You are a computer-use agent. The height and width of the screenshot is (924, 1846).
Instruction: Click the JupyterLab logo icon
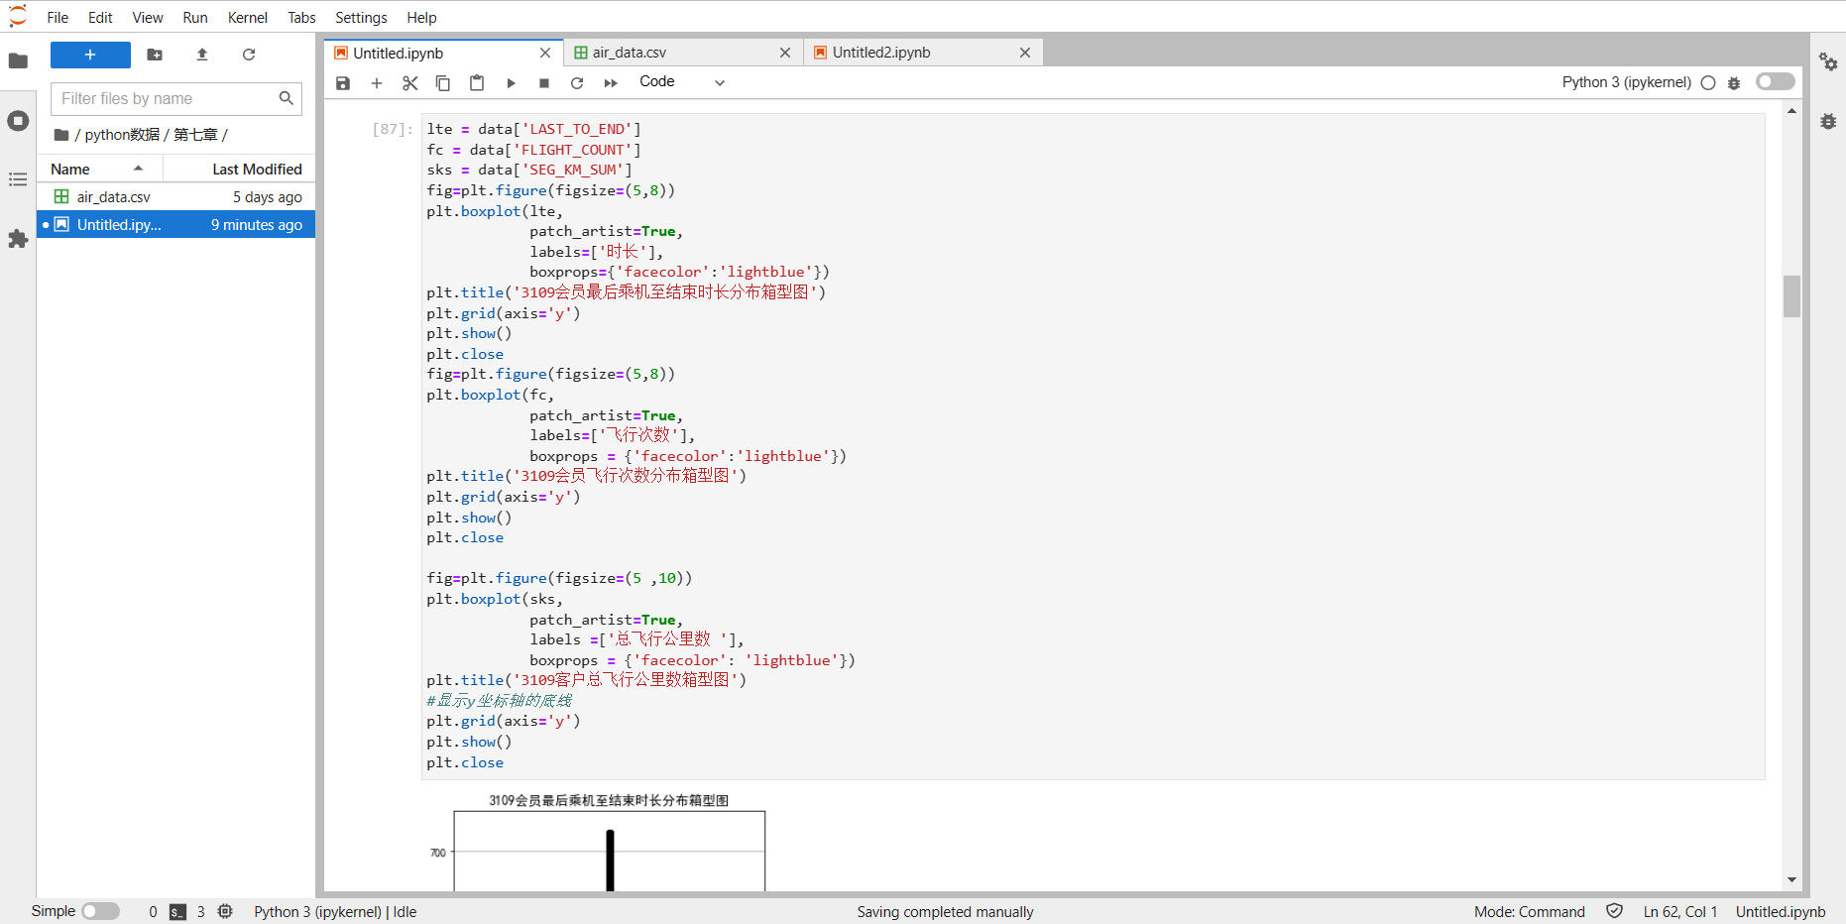18,17
